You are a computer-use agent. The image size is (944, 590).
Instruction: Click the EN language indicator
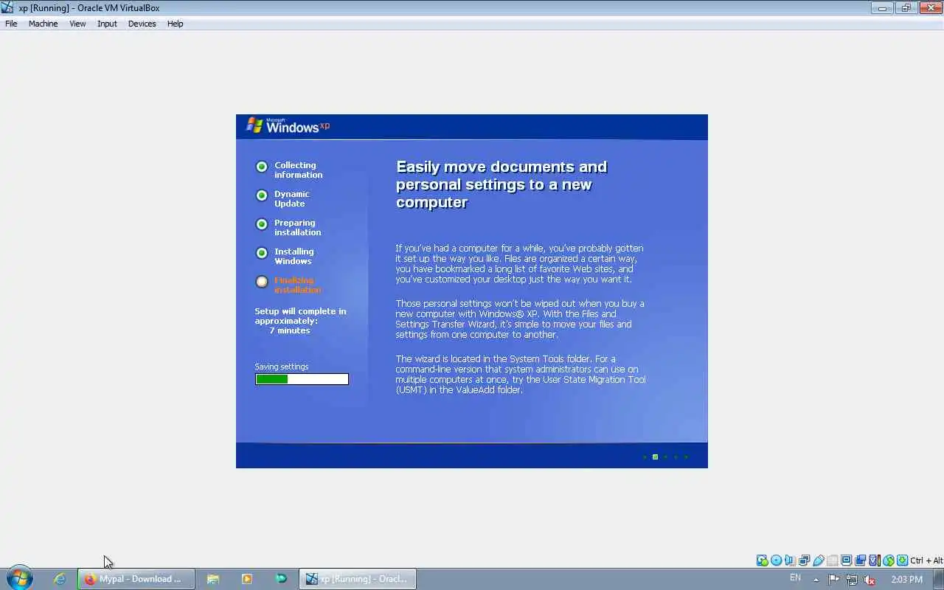795,578
